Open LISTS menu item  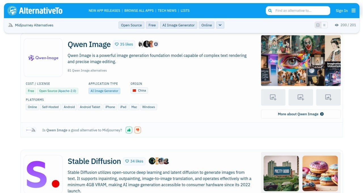click(x=185, y=10)
